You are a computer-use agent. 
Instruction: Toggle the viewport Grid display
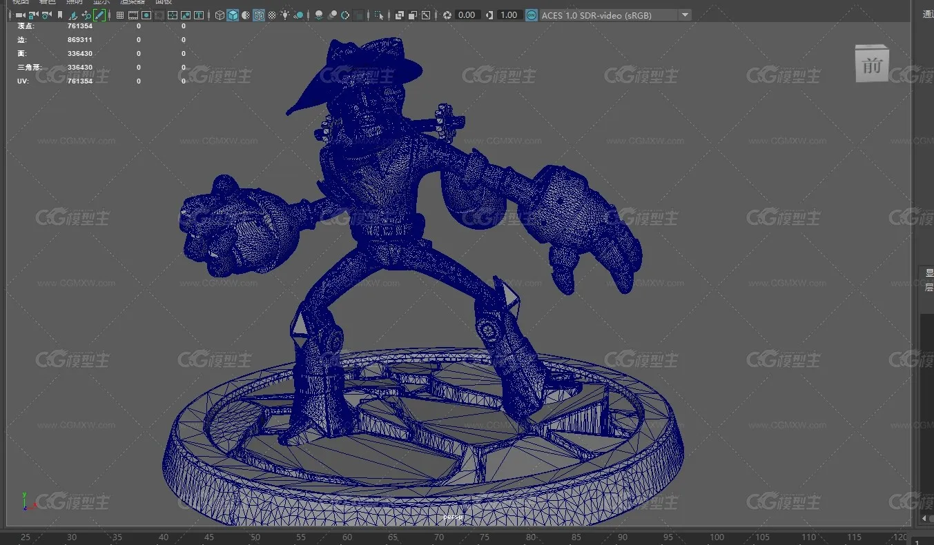120,15
